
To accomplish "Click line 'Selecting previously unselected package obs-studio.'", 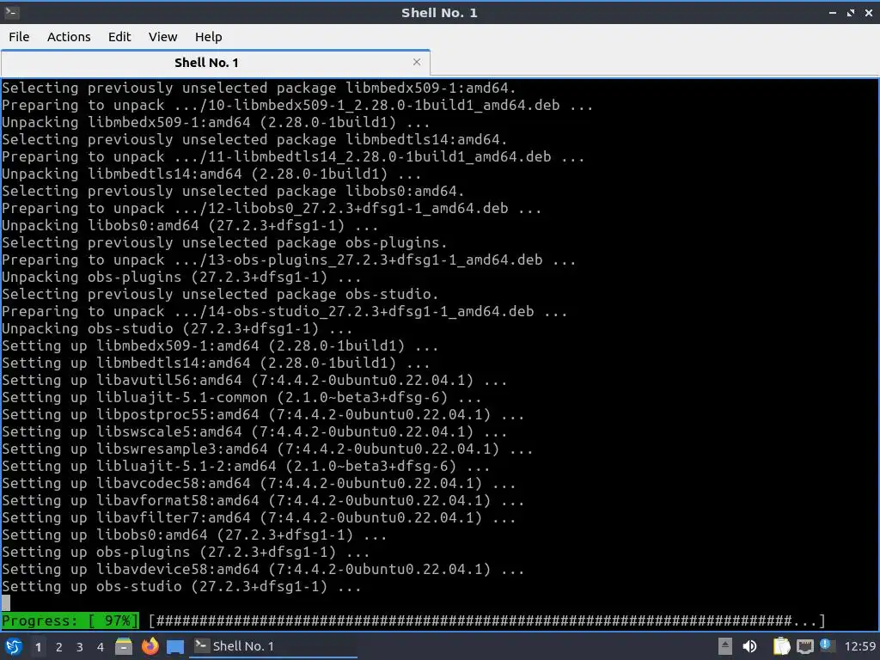I will (x=220, y=294).
